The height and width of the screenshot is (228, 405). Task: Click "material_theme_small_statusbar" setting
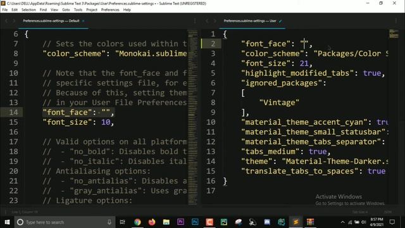(313, 132)
